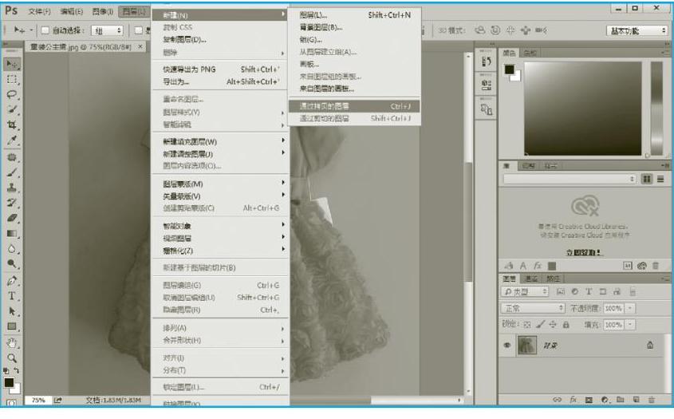Hide the 背景 layer with eye icon
Screen dimensions: 674x419
(507, 345)
